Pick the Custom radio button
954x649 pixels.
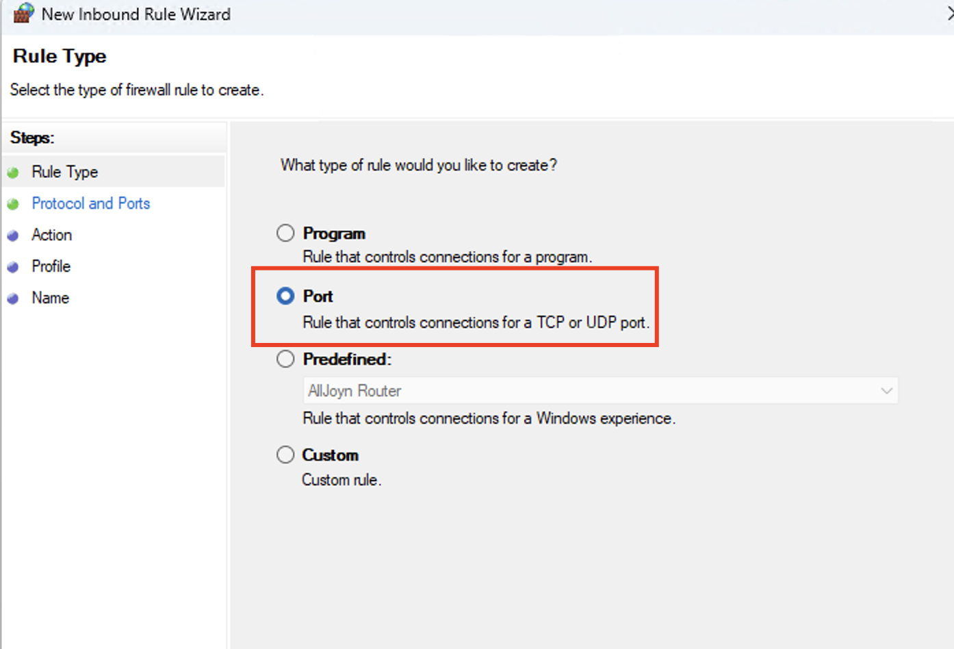(x=285, y=455)
